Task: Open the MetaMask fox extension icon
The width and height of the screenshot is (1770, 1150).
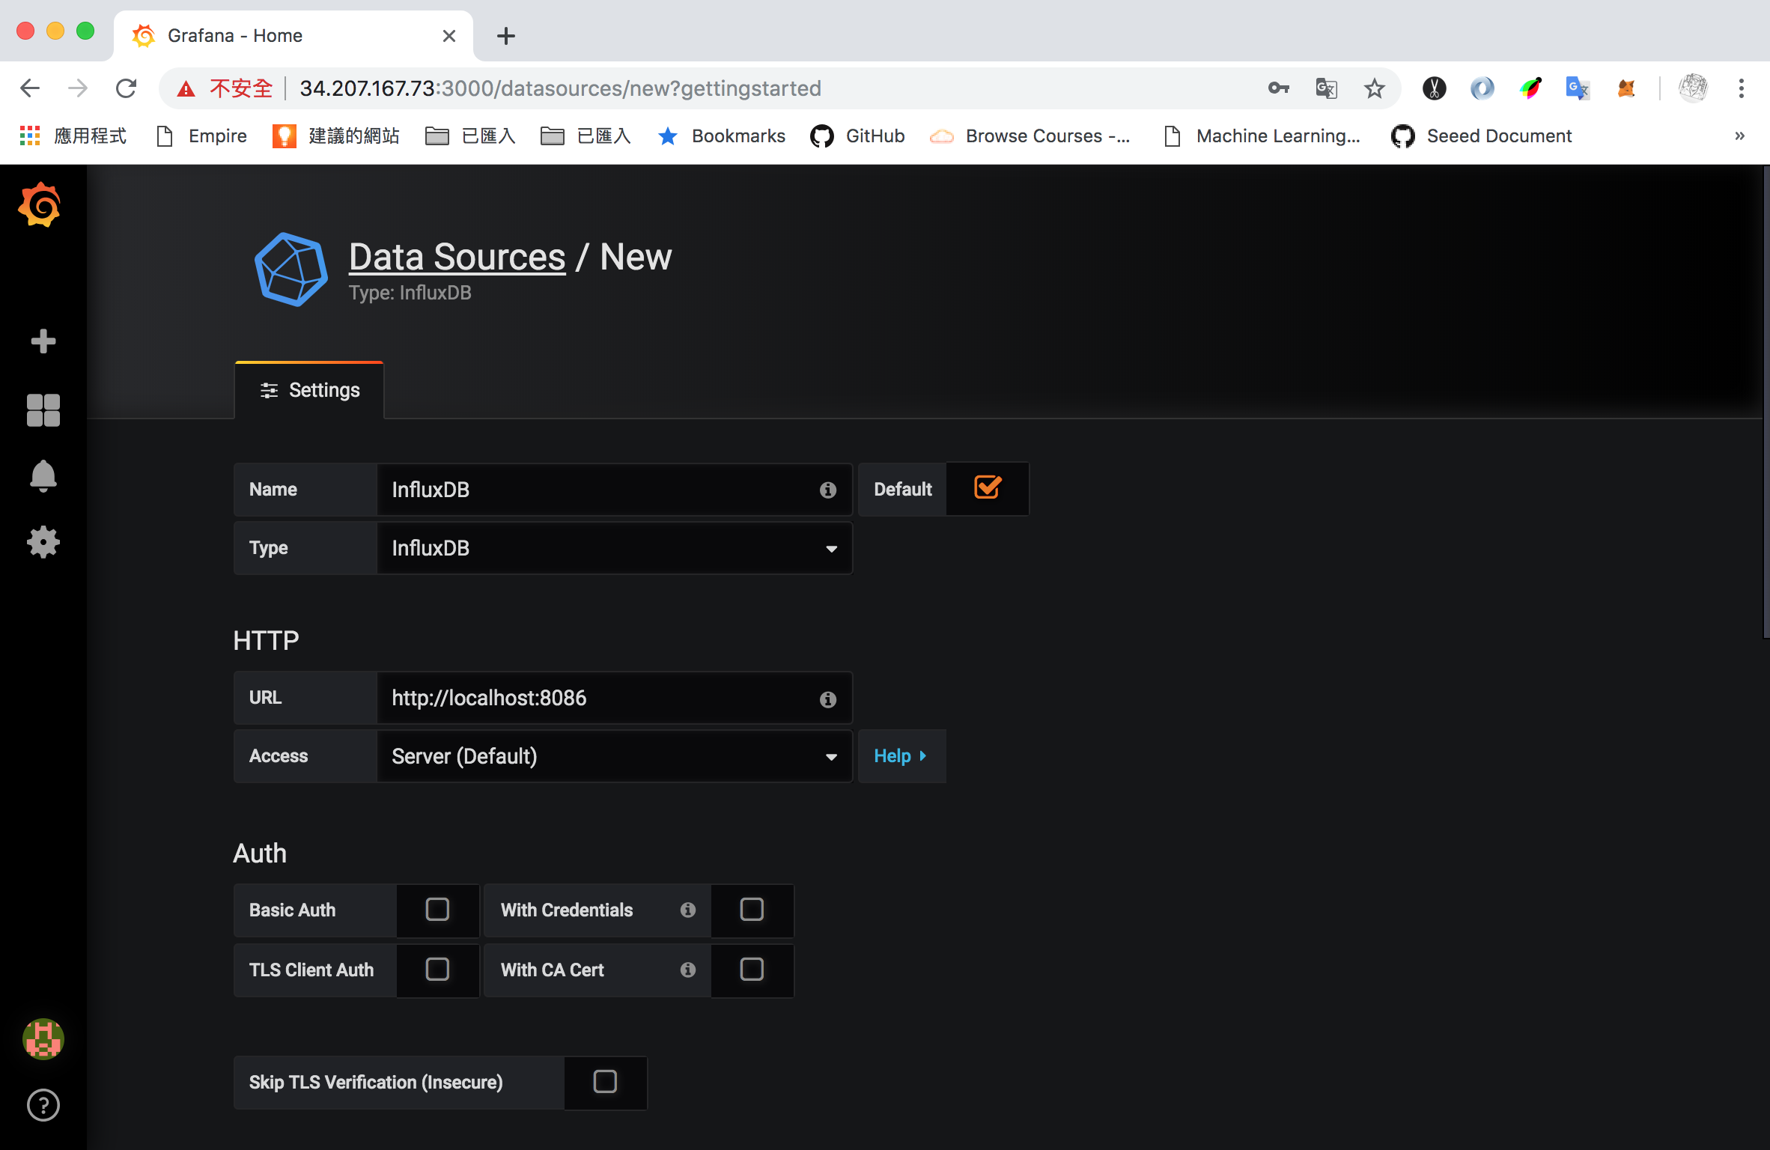Action: [x=1626, y=88]
